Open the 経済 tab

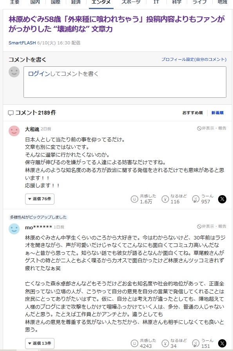[x=76, y=2]
